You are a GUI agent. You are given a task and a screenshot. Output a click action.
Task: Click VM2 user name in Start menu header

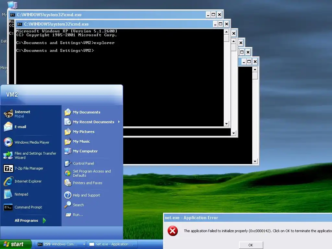[12, 95]
